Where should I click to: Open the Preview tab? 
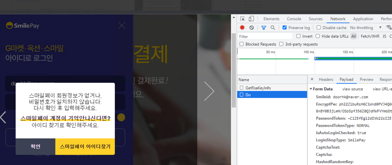tap(366, 80)
